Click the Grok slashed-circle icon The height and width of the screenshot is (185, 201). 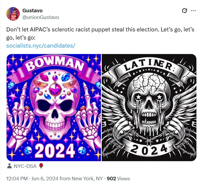(x=184, y=11)
